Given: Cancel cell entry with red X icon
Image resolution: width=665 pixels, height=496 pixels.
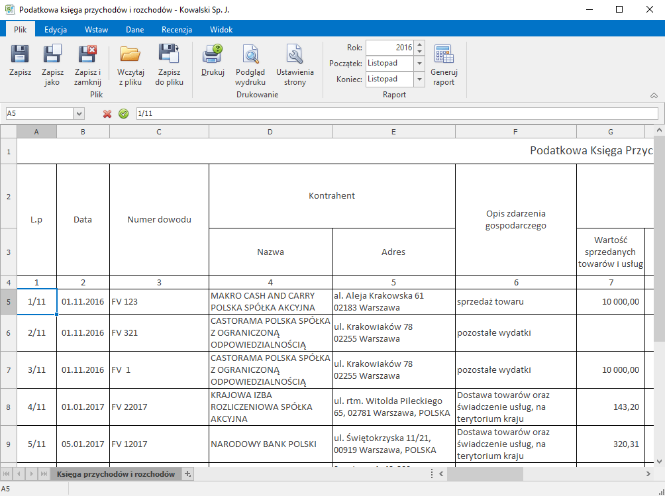Looking at the screenshot, I should tap(106, 113).
